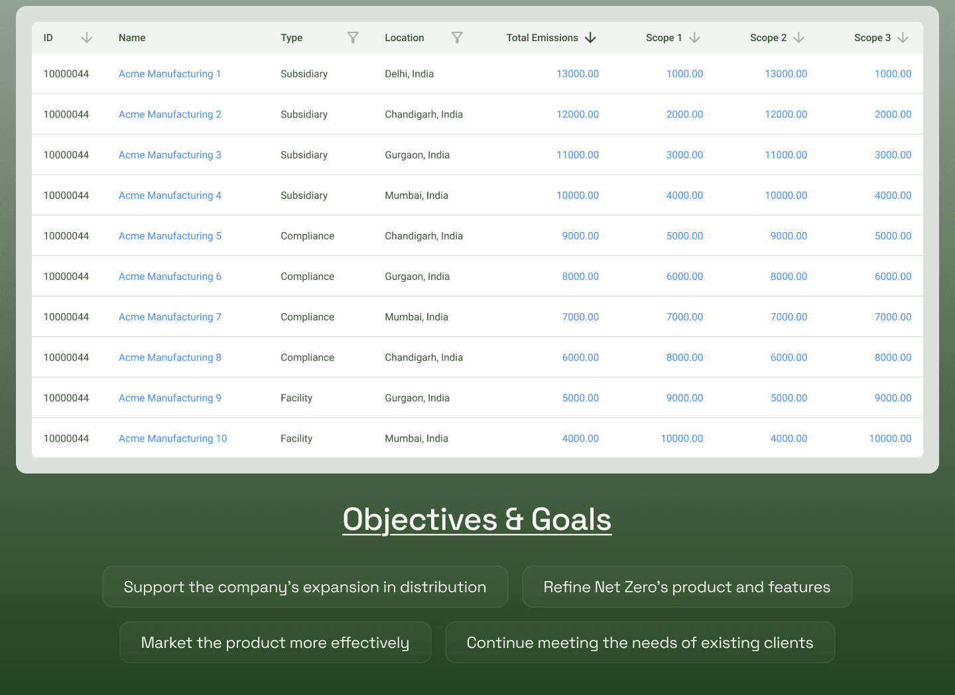Open Acme Manufacturing 4 link

[x=170, y=195]
